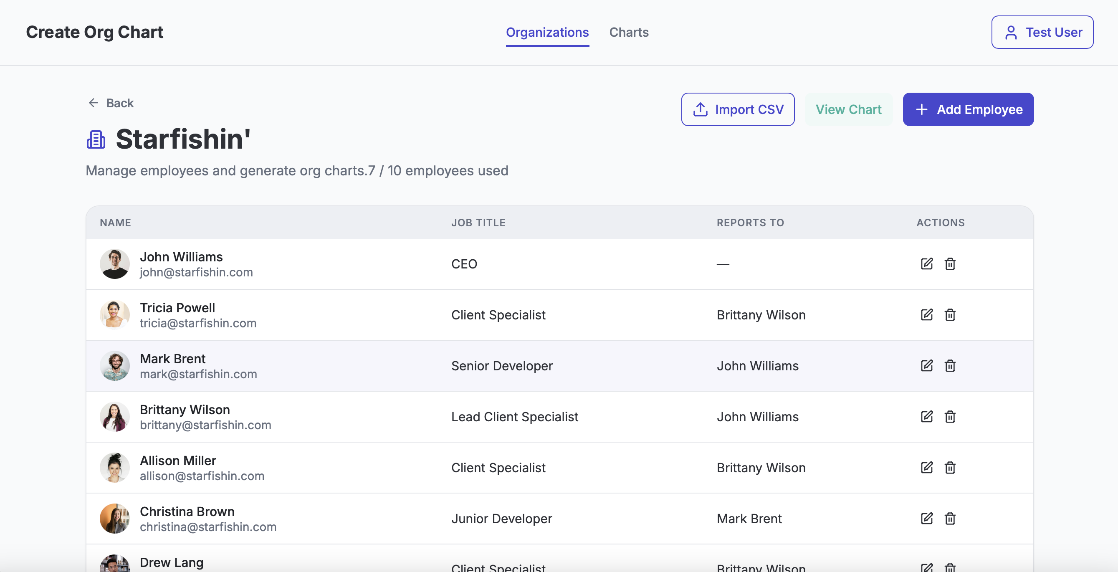Click the Starfishin' building icon

96,140
